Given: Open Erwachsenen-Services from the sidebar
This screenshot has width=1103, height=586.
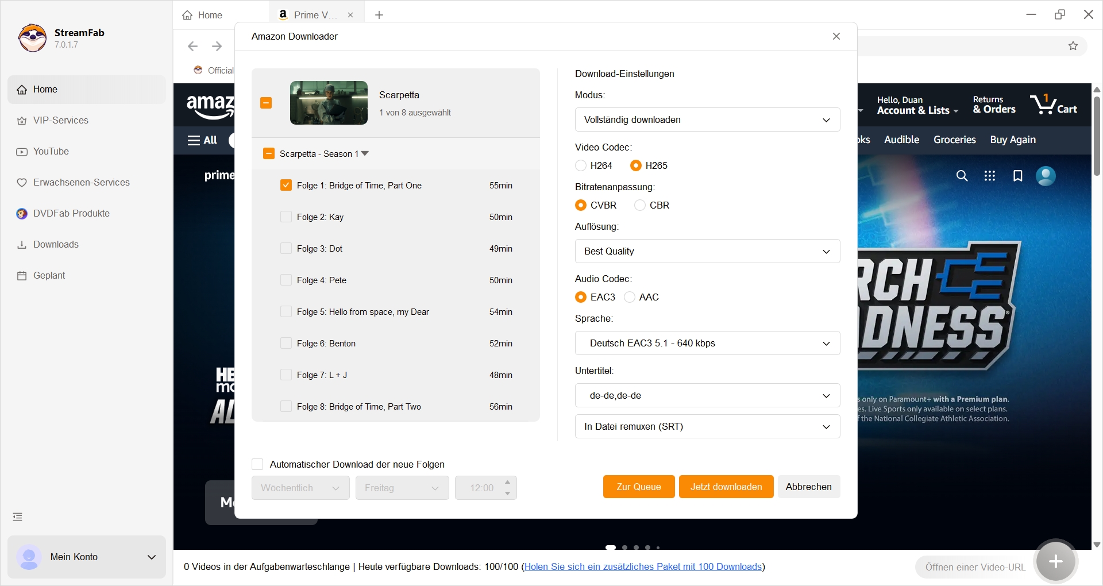Looking at the screenshot, I should (x=80, y=182).
